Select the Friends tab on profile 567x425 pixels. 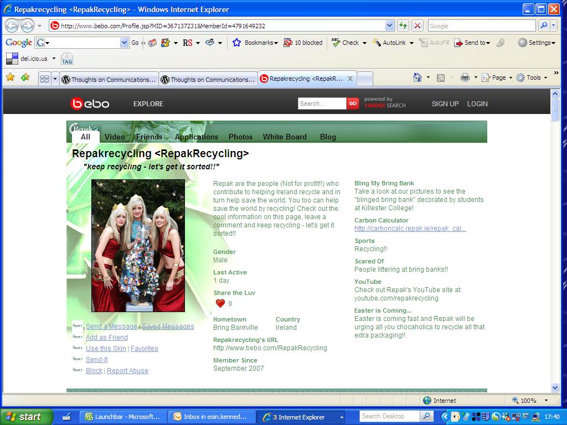[x=149, y=137]
